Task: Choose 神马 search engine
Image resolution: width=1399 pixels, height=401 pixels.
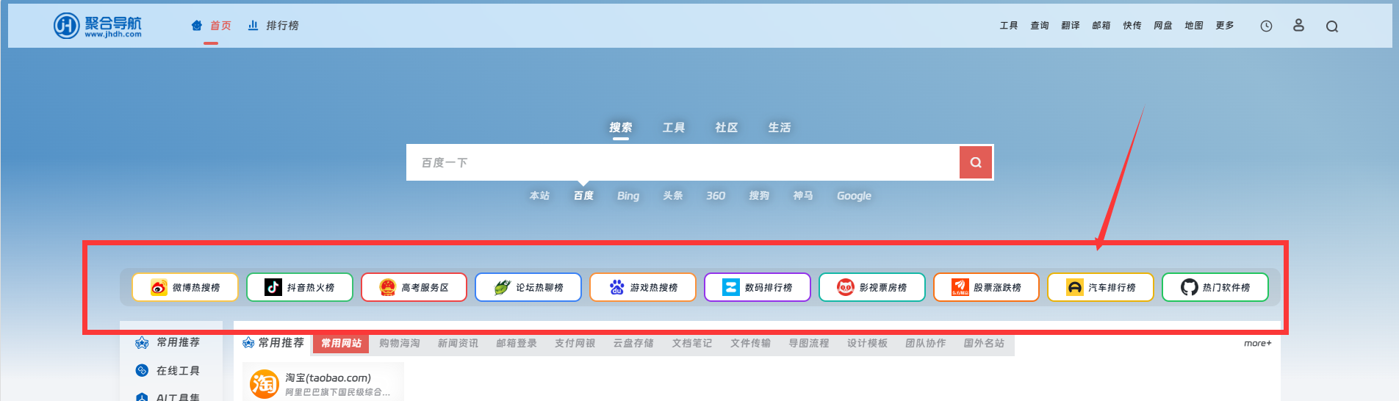Action: point(803,196)
